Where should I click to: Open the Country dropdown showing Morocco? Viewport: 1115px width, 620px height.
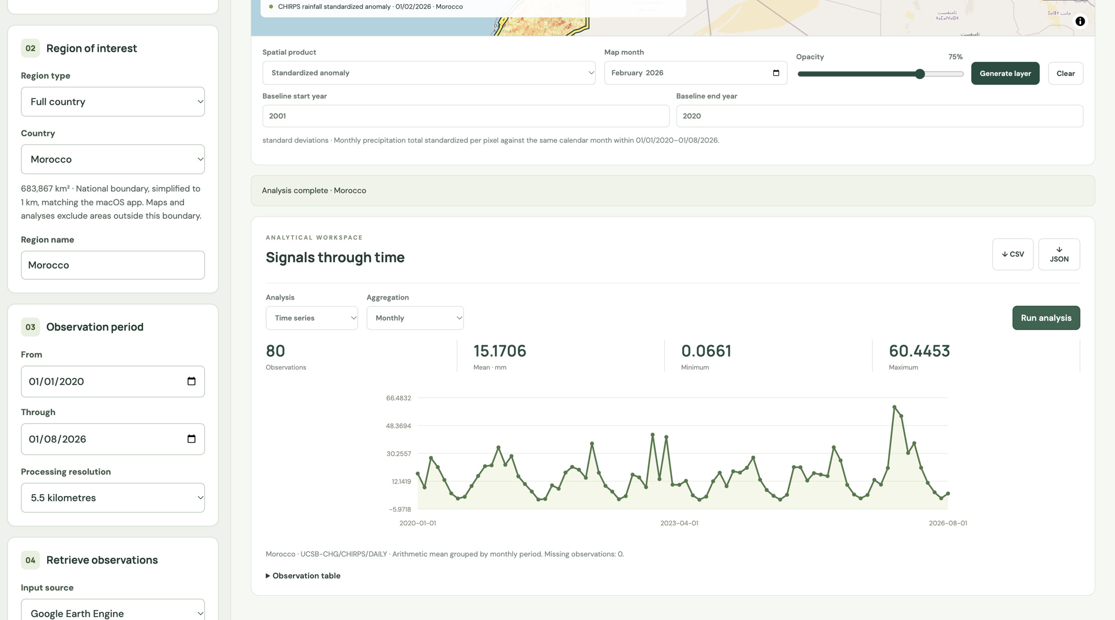(x=113, y=159)
